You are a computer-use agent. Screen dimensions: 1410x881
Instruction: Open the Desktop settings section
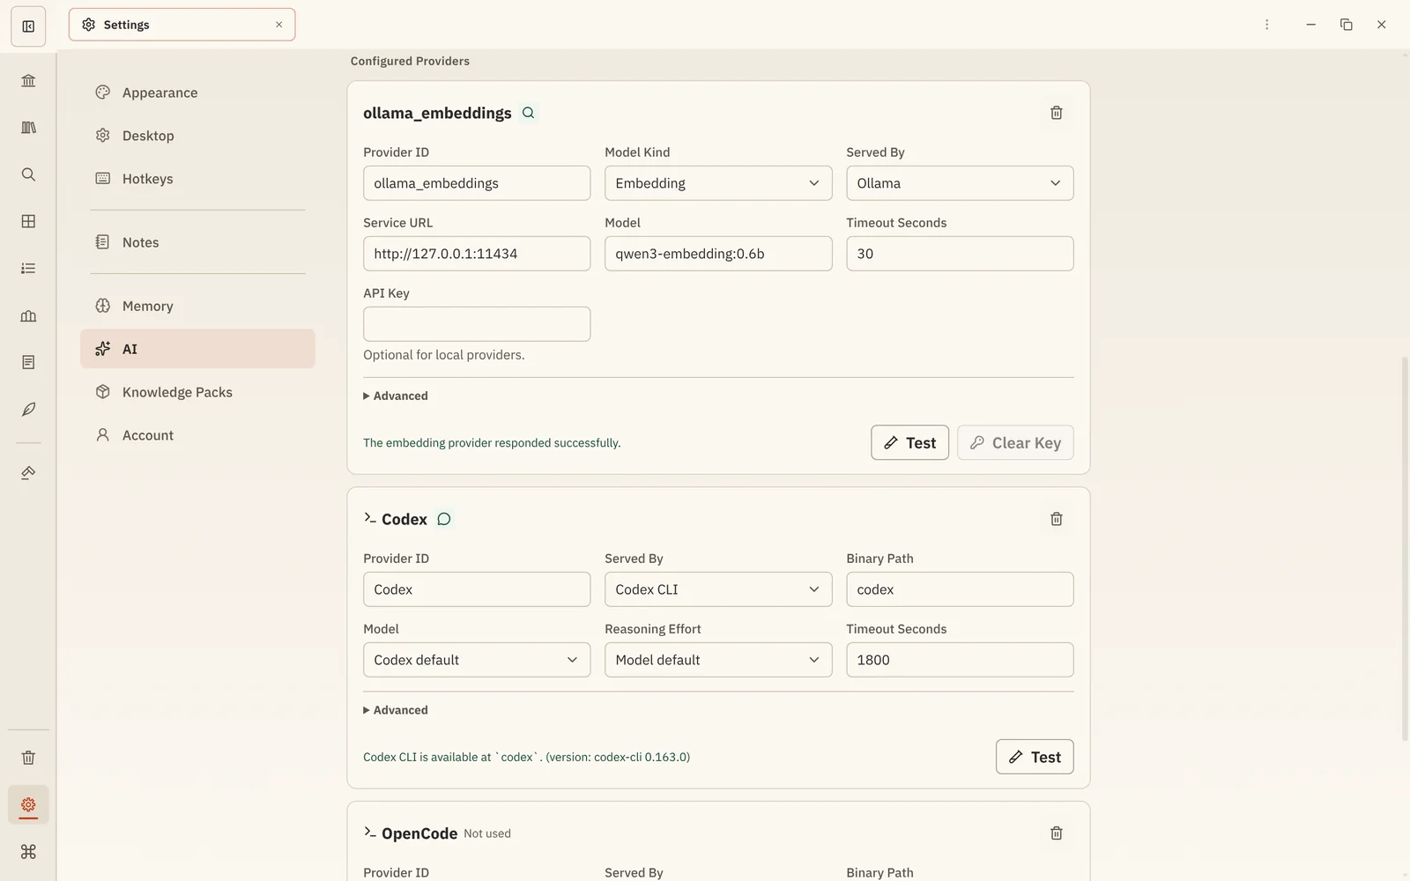coord(197,136)
